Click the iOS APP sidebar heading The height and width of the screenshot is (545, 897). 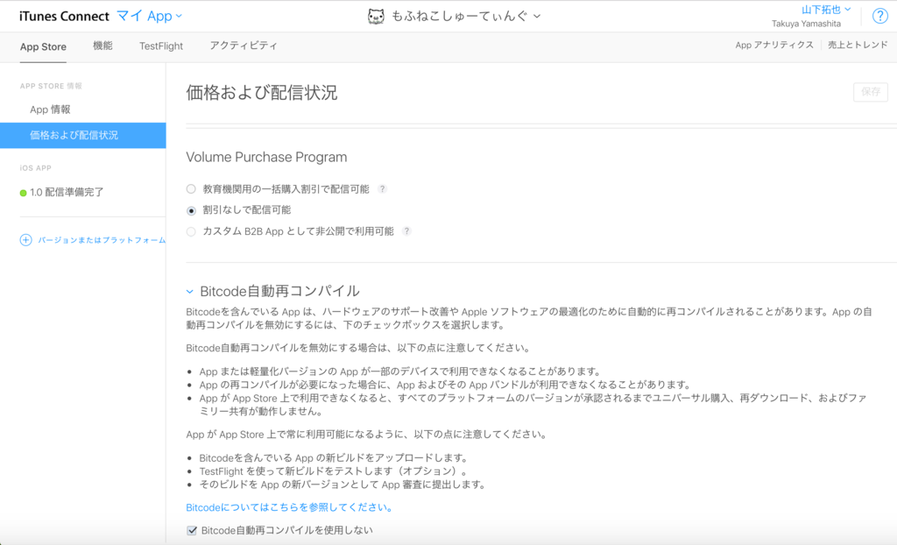coord(35,167)
